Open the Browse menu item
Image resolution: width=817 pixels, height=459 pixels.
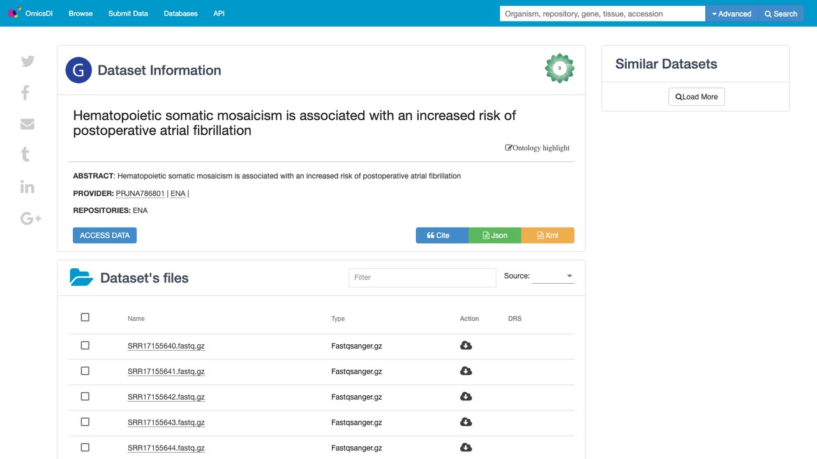80,13
